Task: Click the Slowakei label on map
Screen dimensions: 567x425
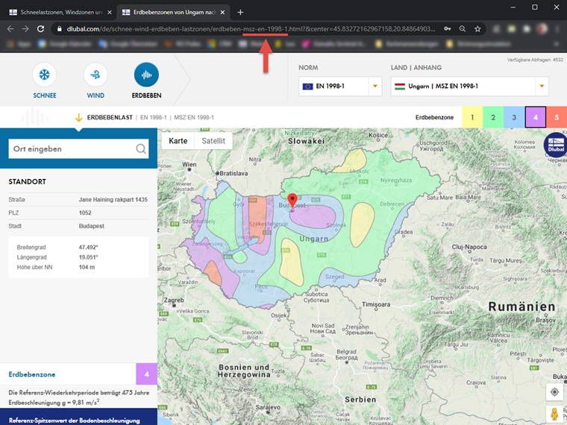Action: tap(307, 142)
